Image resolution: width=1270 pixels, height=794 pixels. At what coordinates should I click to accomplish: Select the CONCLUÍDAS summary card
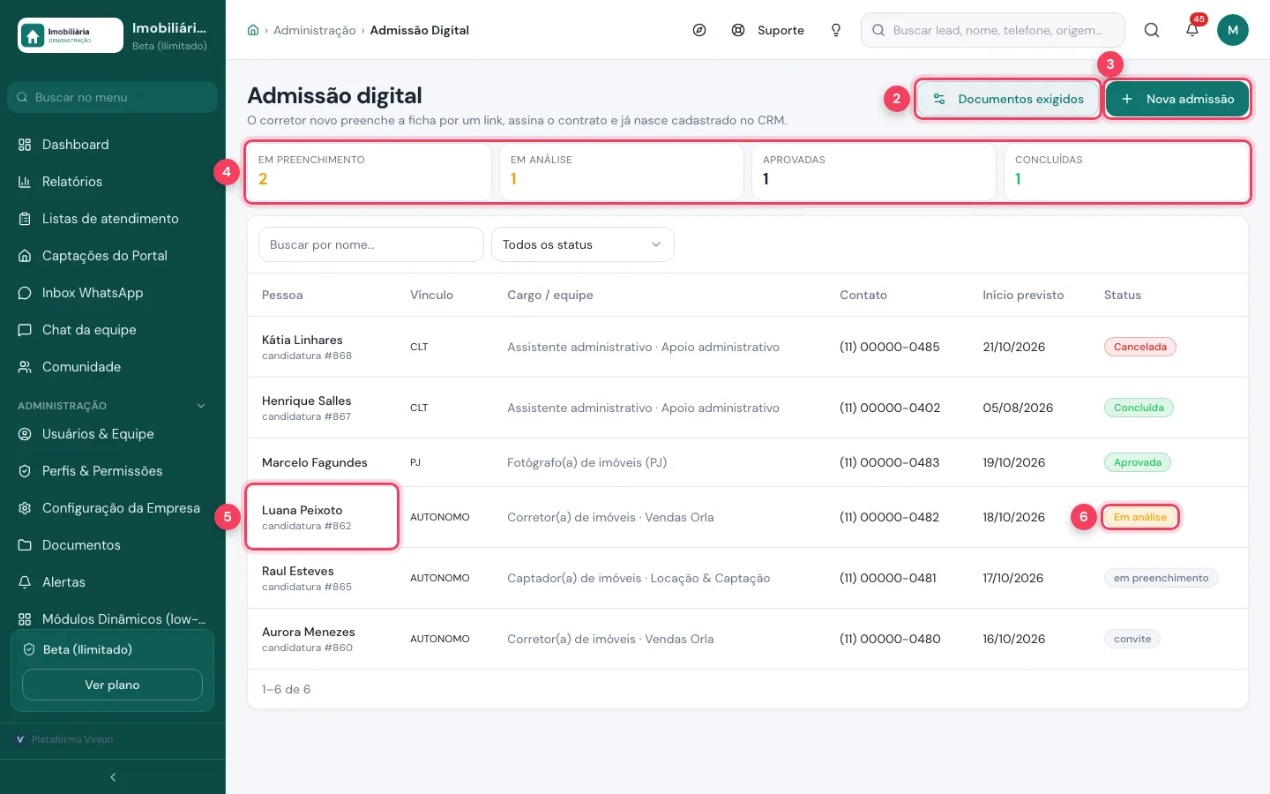click(1125, 172)
